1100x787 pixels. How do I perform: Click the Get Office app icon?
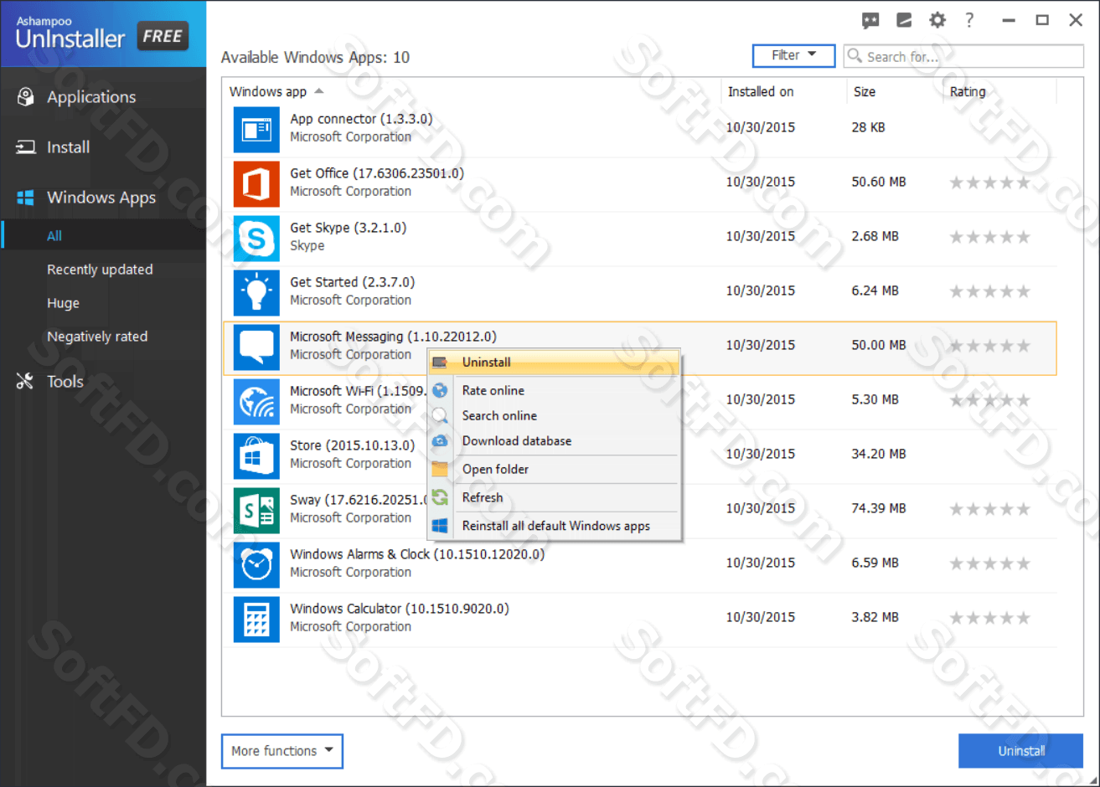coord(256,183)
